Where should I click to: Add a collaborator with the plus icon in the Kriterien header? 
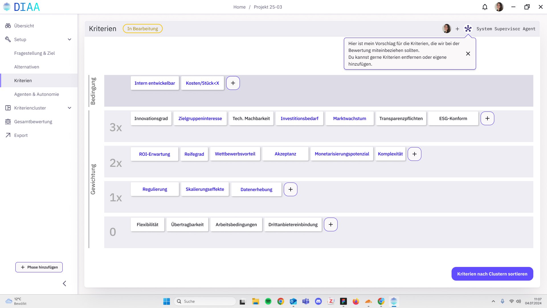(457, 29)
